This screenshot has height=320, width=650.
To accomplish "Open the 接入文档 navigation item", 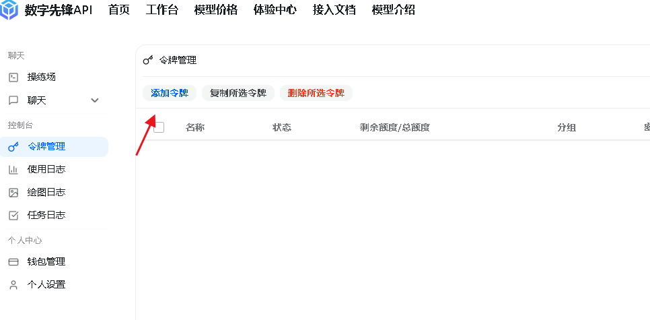I will (x=334, y=10).
